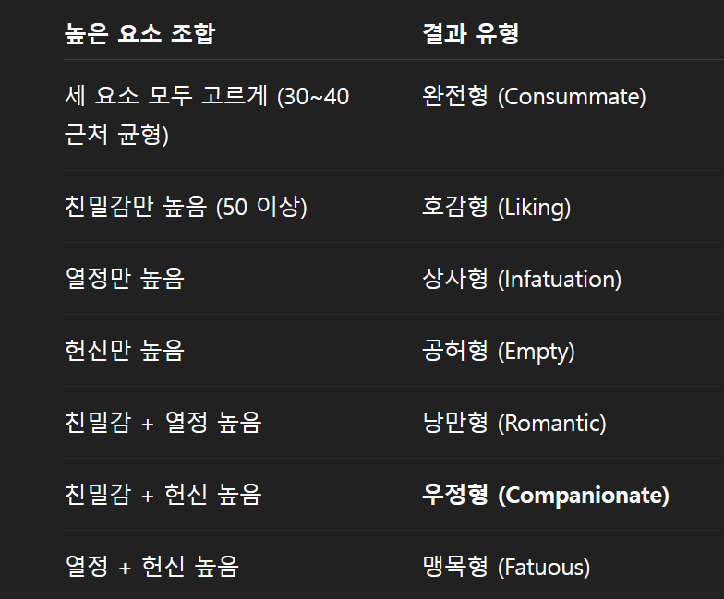
Task: Click the Korean word 공허형
Action: [454, 351]
